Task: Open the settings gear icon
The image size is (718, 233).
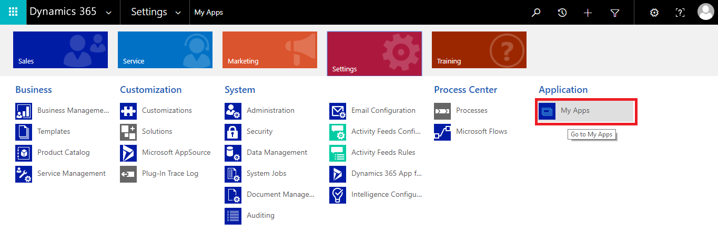Action: coord(654,13)
